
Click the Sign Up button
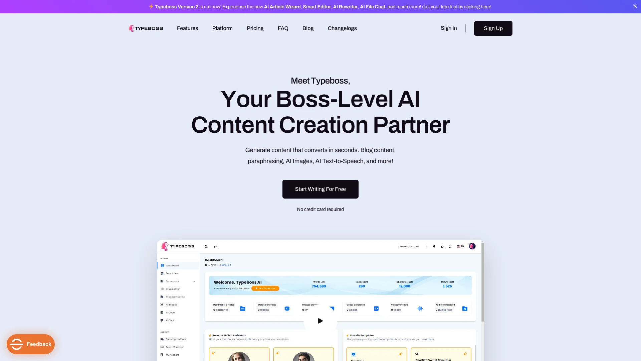coord(493,28)
